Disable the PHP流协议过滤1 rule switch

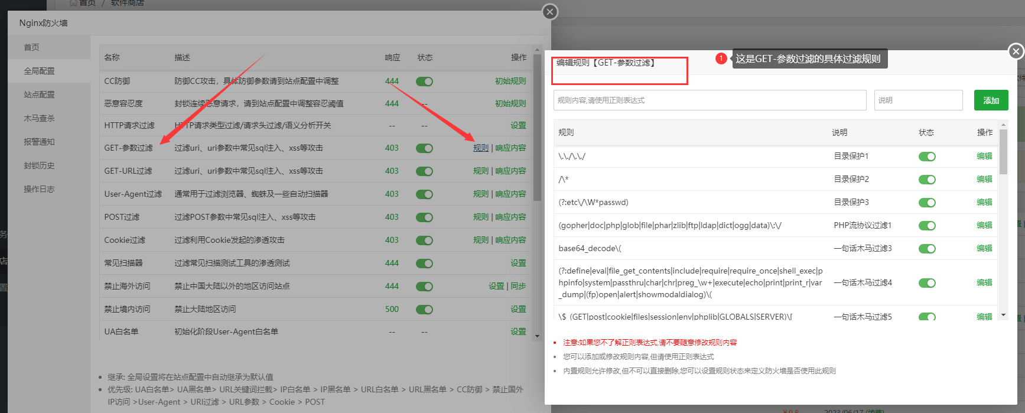[x=927, y=226]
